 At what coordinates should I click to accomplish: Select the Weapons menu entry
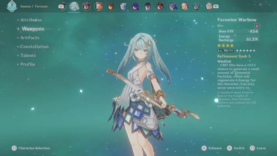[33, 29]
